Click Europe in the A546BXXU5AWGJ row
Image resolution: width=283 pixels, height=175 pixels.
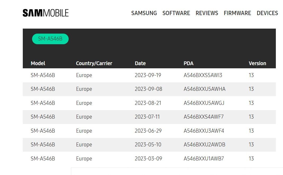click(84, 103)
